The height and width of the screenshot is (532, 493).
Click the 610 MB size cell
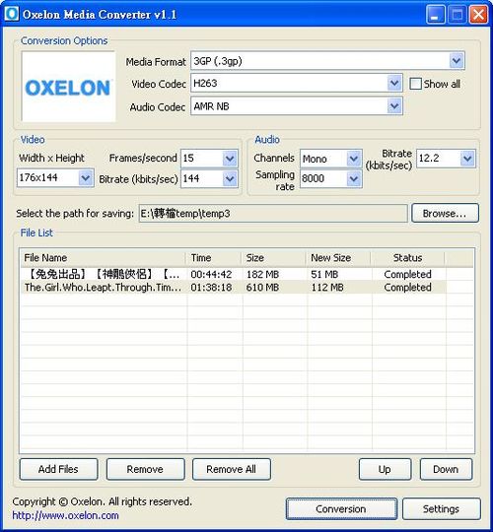[263, 288]
